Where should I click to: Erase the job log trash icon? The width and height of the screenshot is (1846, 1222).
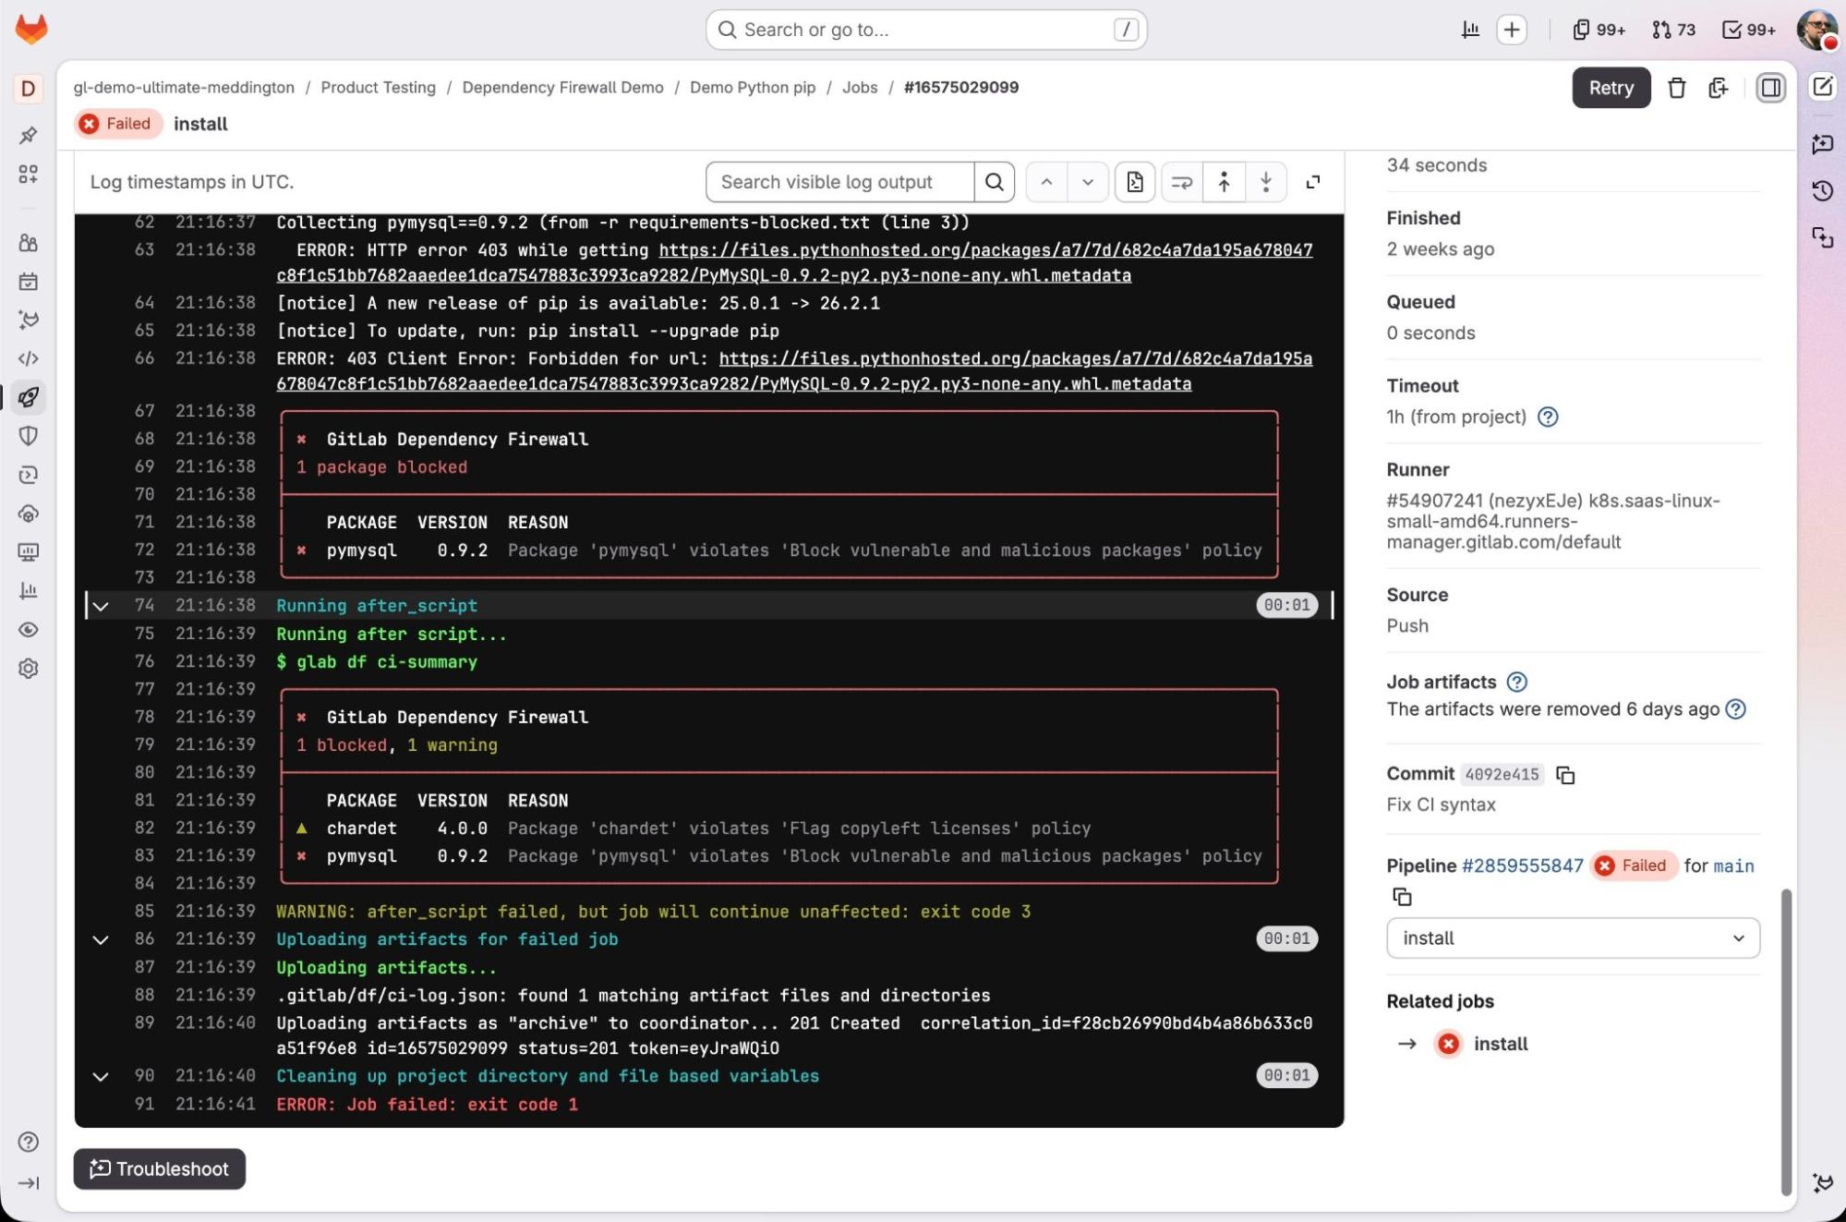(x=1676, y=88)
